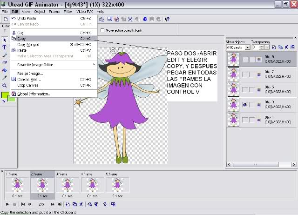Screen dimensions: 298x215
Task: Open Global Information from Edit menu
Action: coord(54,94)
